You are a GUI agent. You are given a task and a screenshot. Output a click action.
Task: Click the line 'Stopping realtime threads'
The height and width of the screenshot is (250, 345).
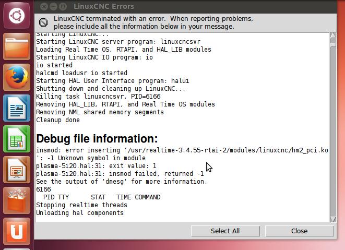coord(81,205)
